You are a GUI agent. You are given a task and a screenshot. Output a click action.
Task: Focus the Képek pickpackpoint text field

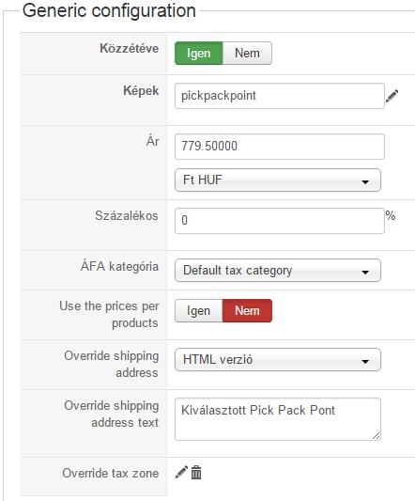[x=280, y=96]
